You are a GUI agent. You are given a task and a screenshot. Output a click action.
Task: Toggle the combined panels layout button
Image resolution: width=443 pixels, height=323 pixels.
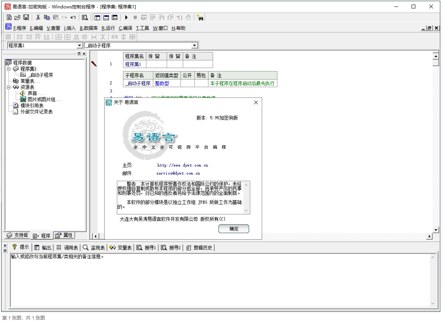(x=115, y=17)
